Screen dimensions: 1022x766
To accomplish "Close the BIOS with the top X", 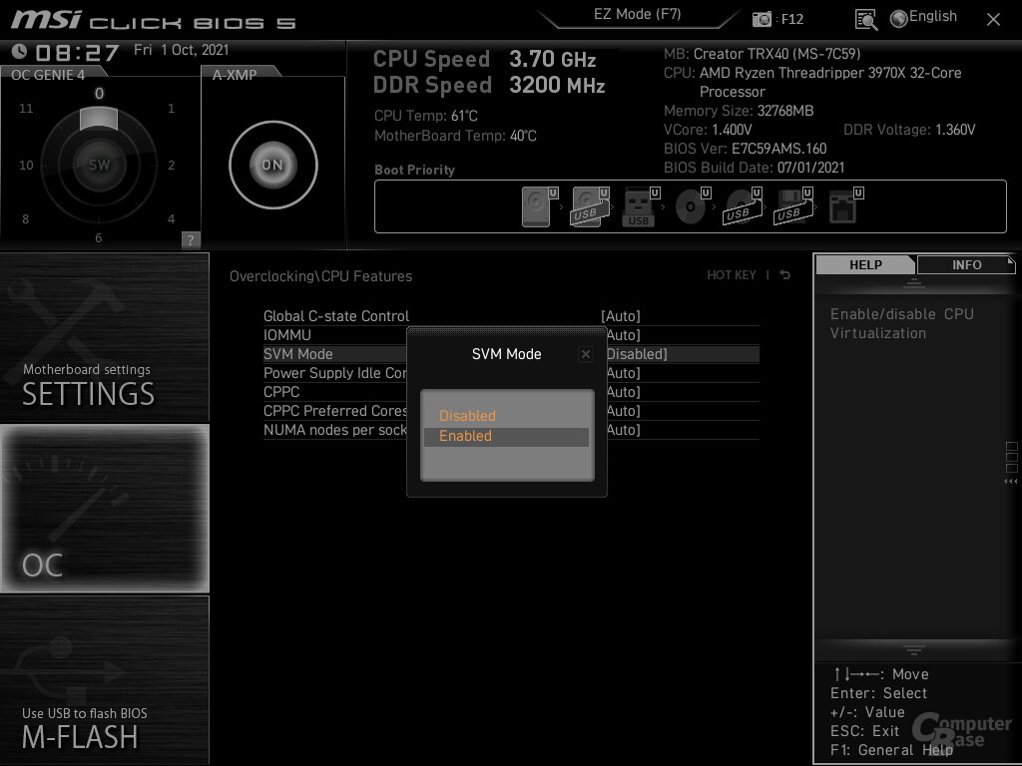I will [x=993, y=20].
